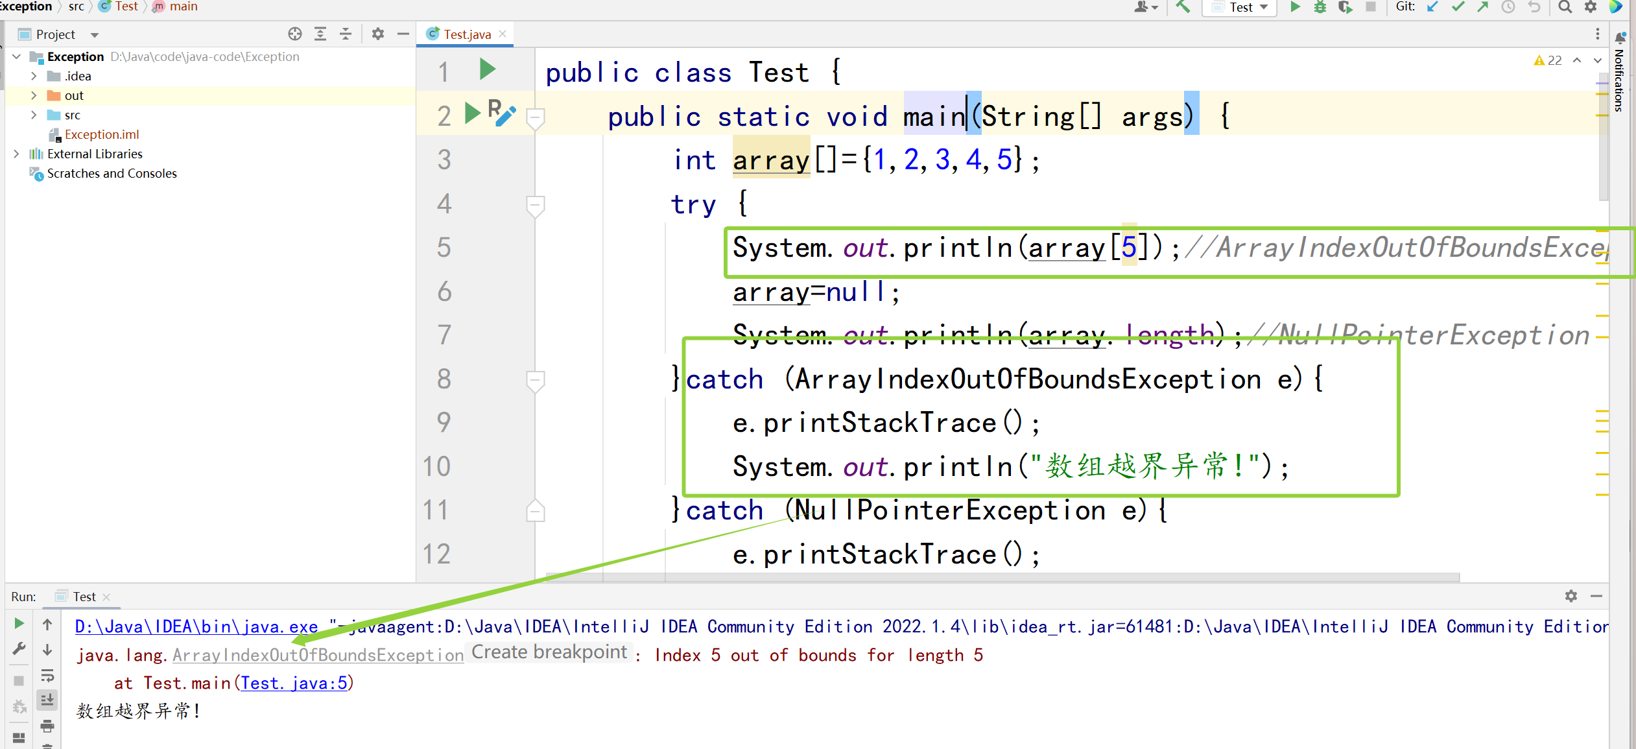Click the Test.java:5 stack trace link
The image size is (1636, 749).
click(294, 683)
